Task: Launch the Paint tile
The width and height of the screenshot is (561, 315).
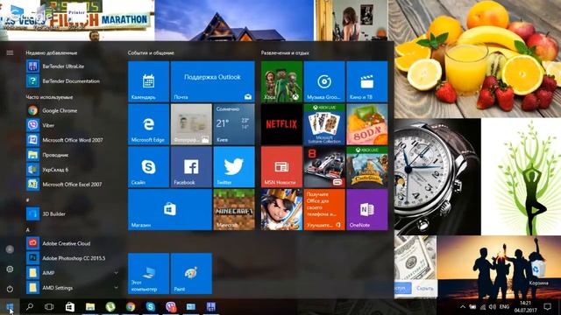Action: (191, 274)
